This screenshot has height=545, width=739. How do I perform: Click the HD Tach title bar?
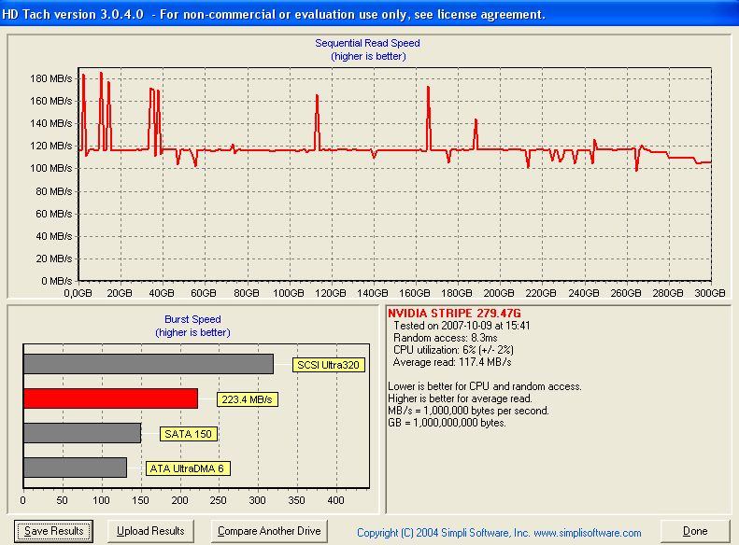click(370, 14)
